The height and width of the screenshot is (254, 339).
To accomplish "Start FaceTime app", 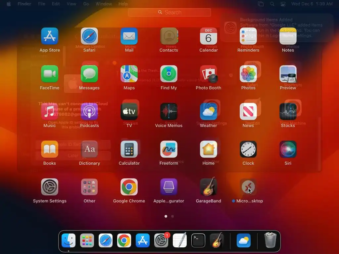I will coord(50,74).
